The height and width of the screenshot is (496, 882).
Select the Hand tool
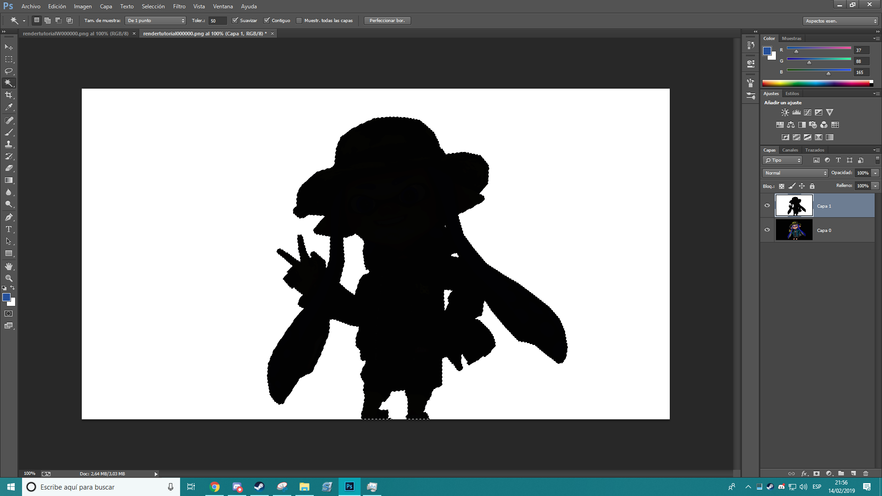(9, 266)
